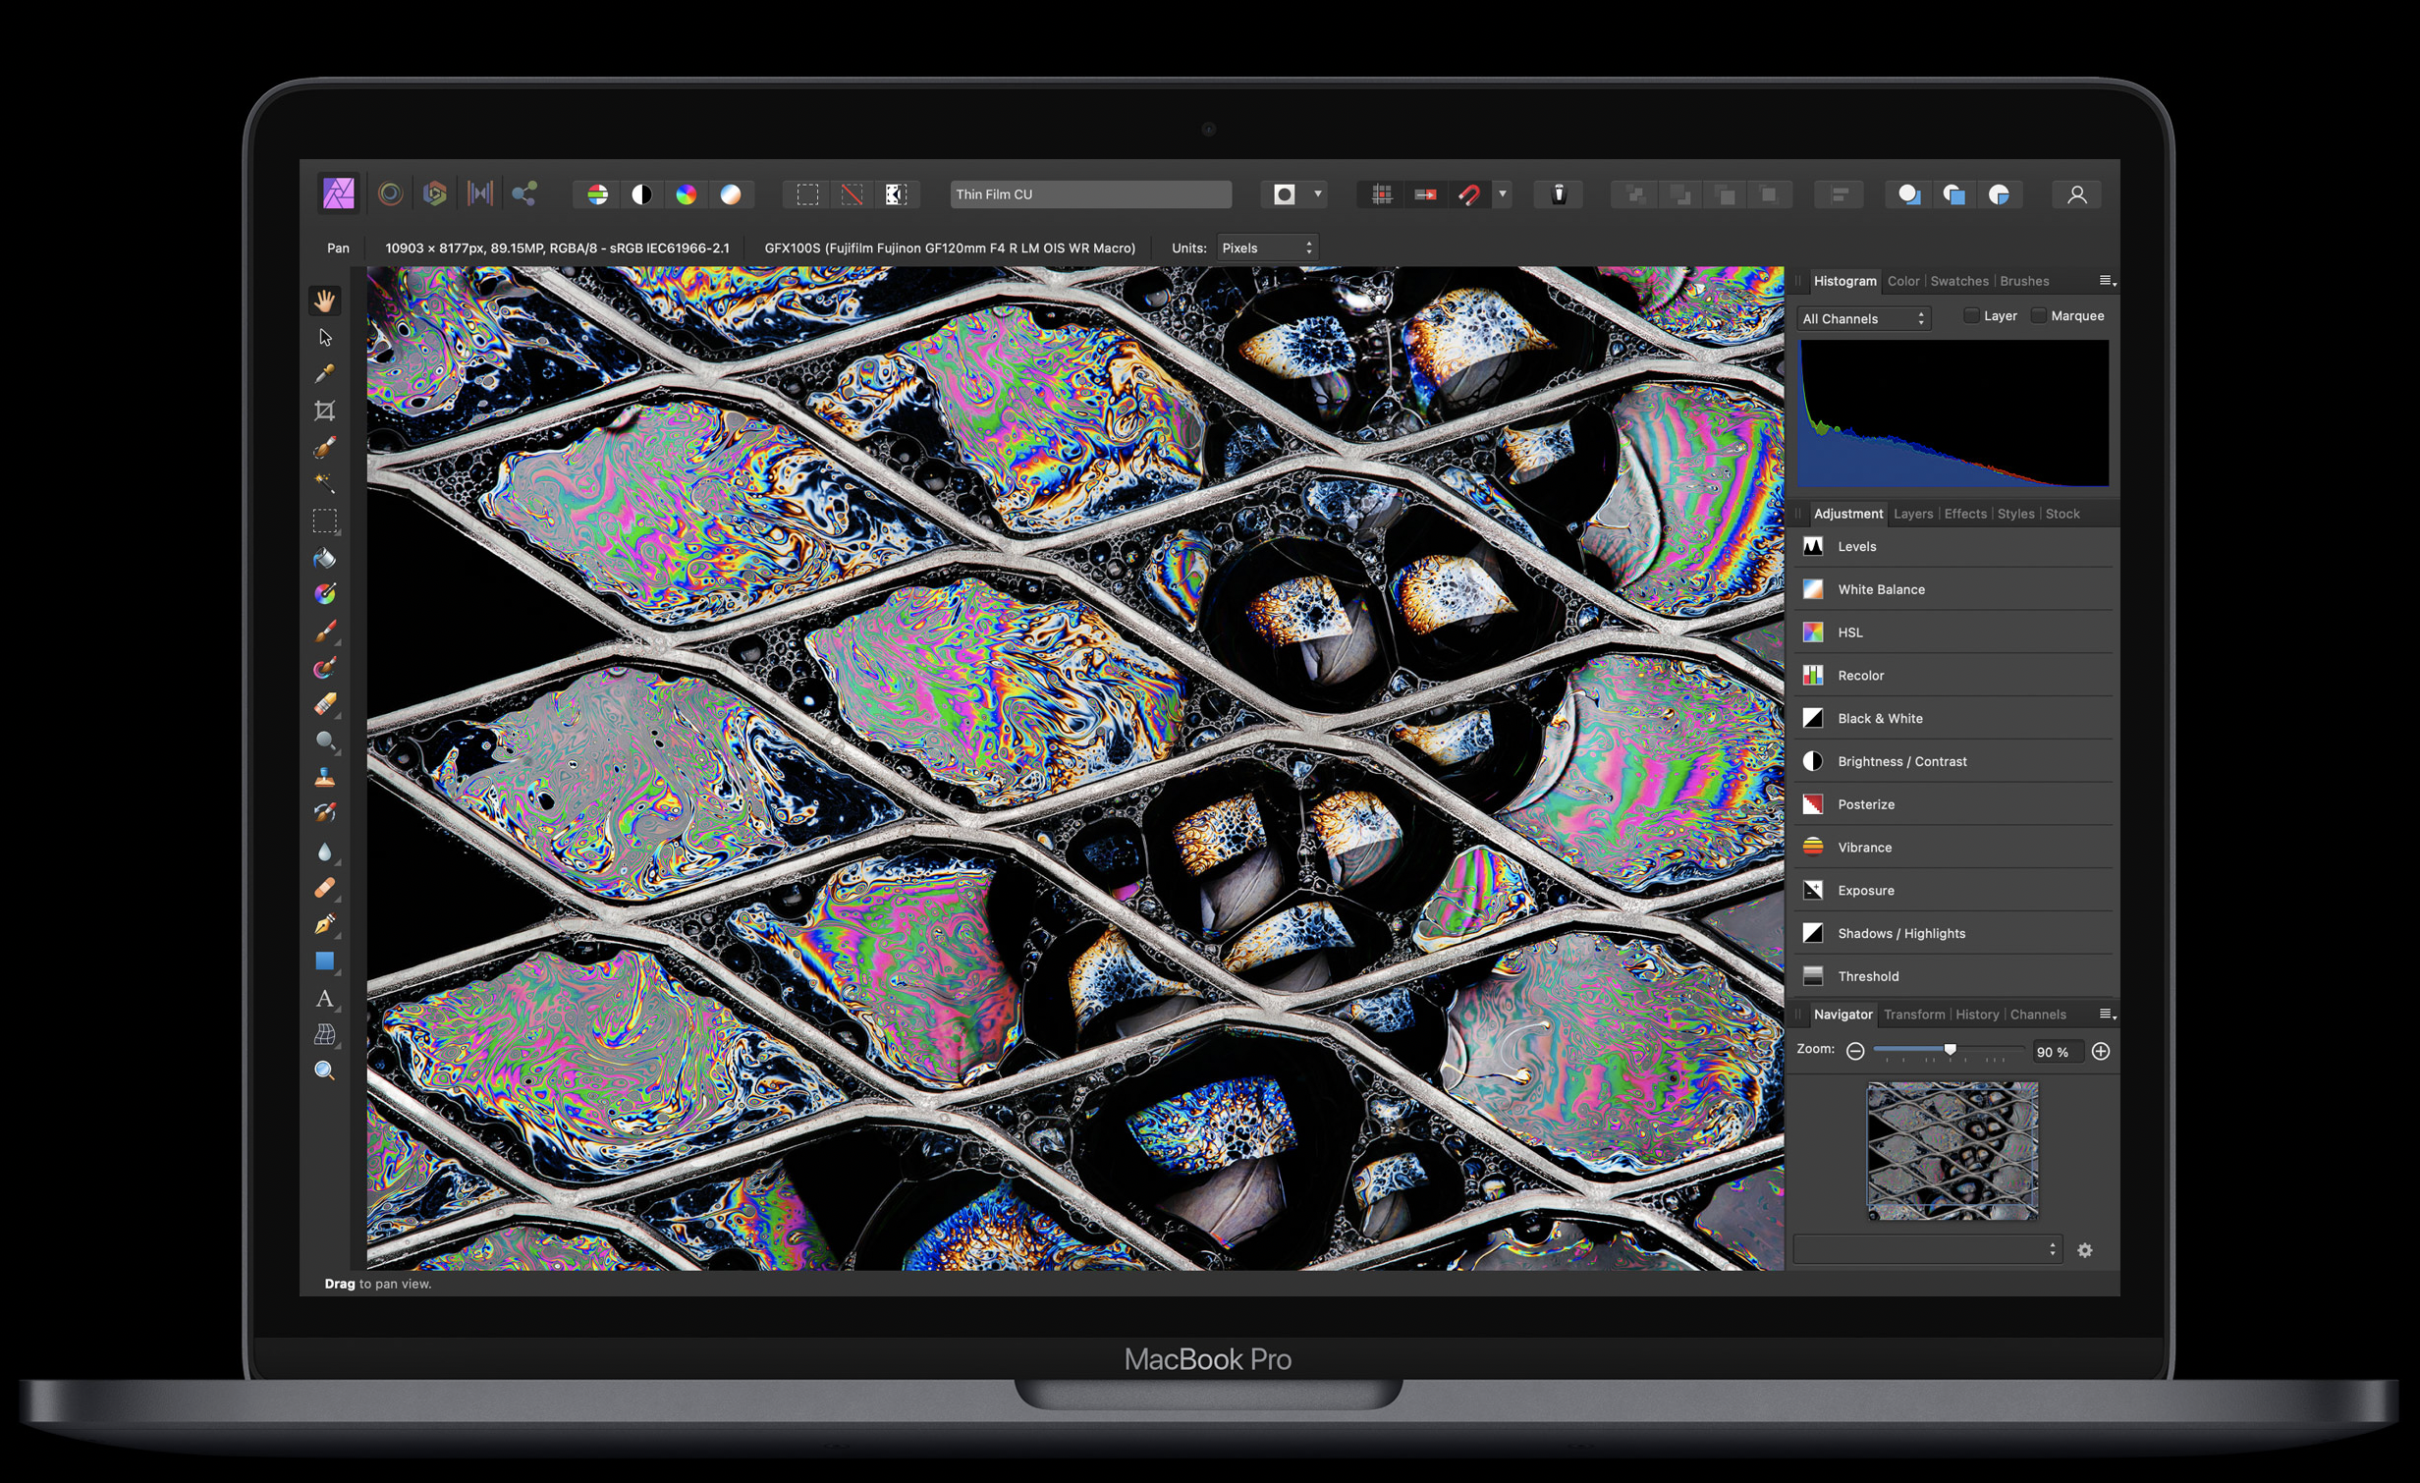Open the account profile icon
The image size is (2420, 1483).
tap(2076, 194)
